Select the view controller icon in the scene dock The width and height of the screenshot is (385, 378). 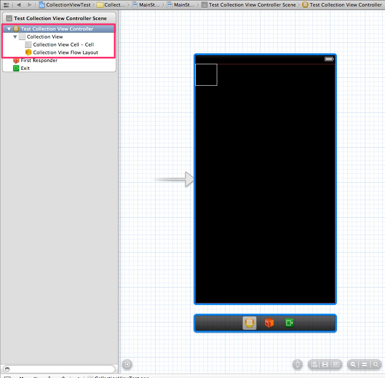click(249, 323)
